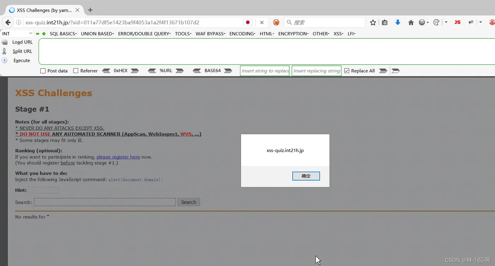
Task: Encode BASE64 with the right arrow
Action: click(228, 71)
